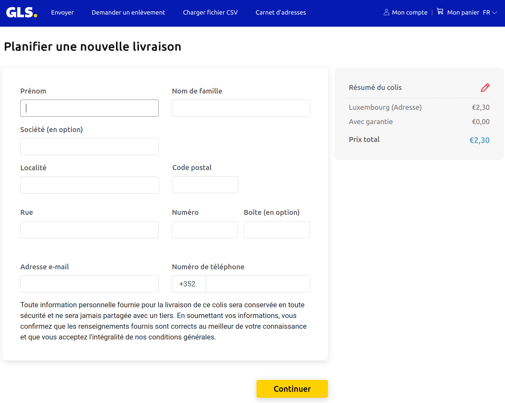Image resolution: width=505 pixels, height=403 pixels.
Task: Click the Résumé du colis heading
Action: [375, 87]
